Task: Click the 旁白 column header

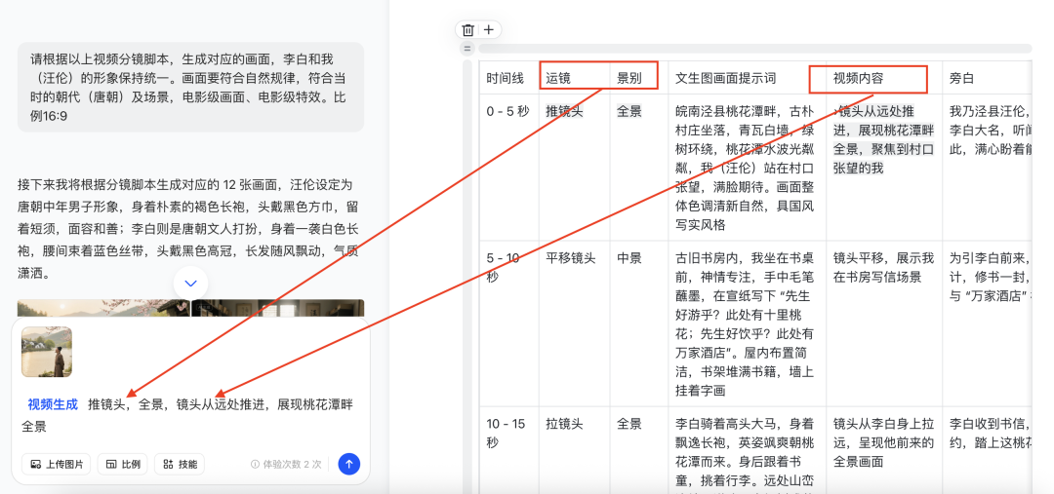Action: pyautogui.click(x=987, y=78)
